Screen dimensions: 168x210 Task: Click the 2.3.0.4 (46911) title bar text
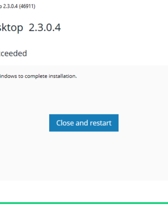tap(17, 6)
